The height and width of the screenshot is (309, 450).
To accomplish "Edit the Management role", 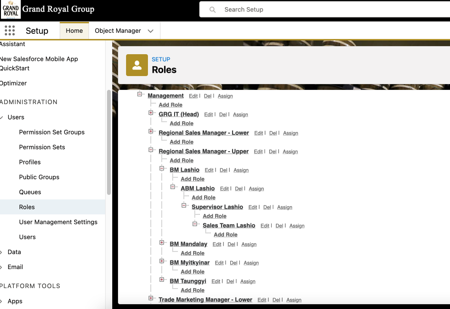I will 193,96.
